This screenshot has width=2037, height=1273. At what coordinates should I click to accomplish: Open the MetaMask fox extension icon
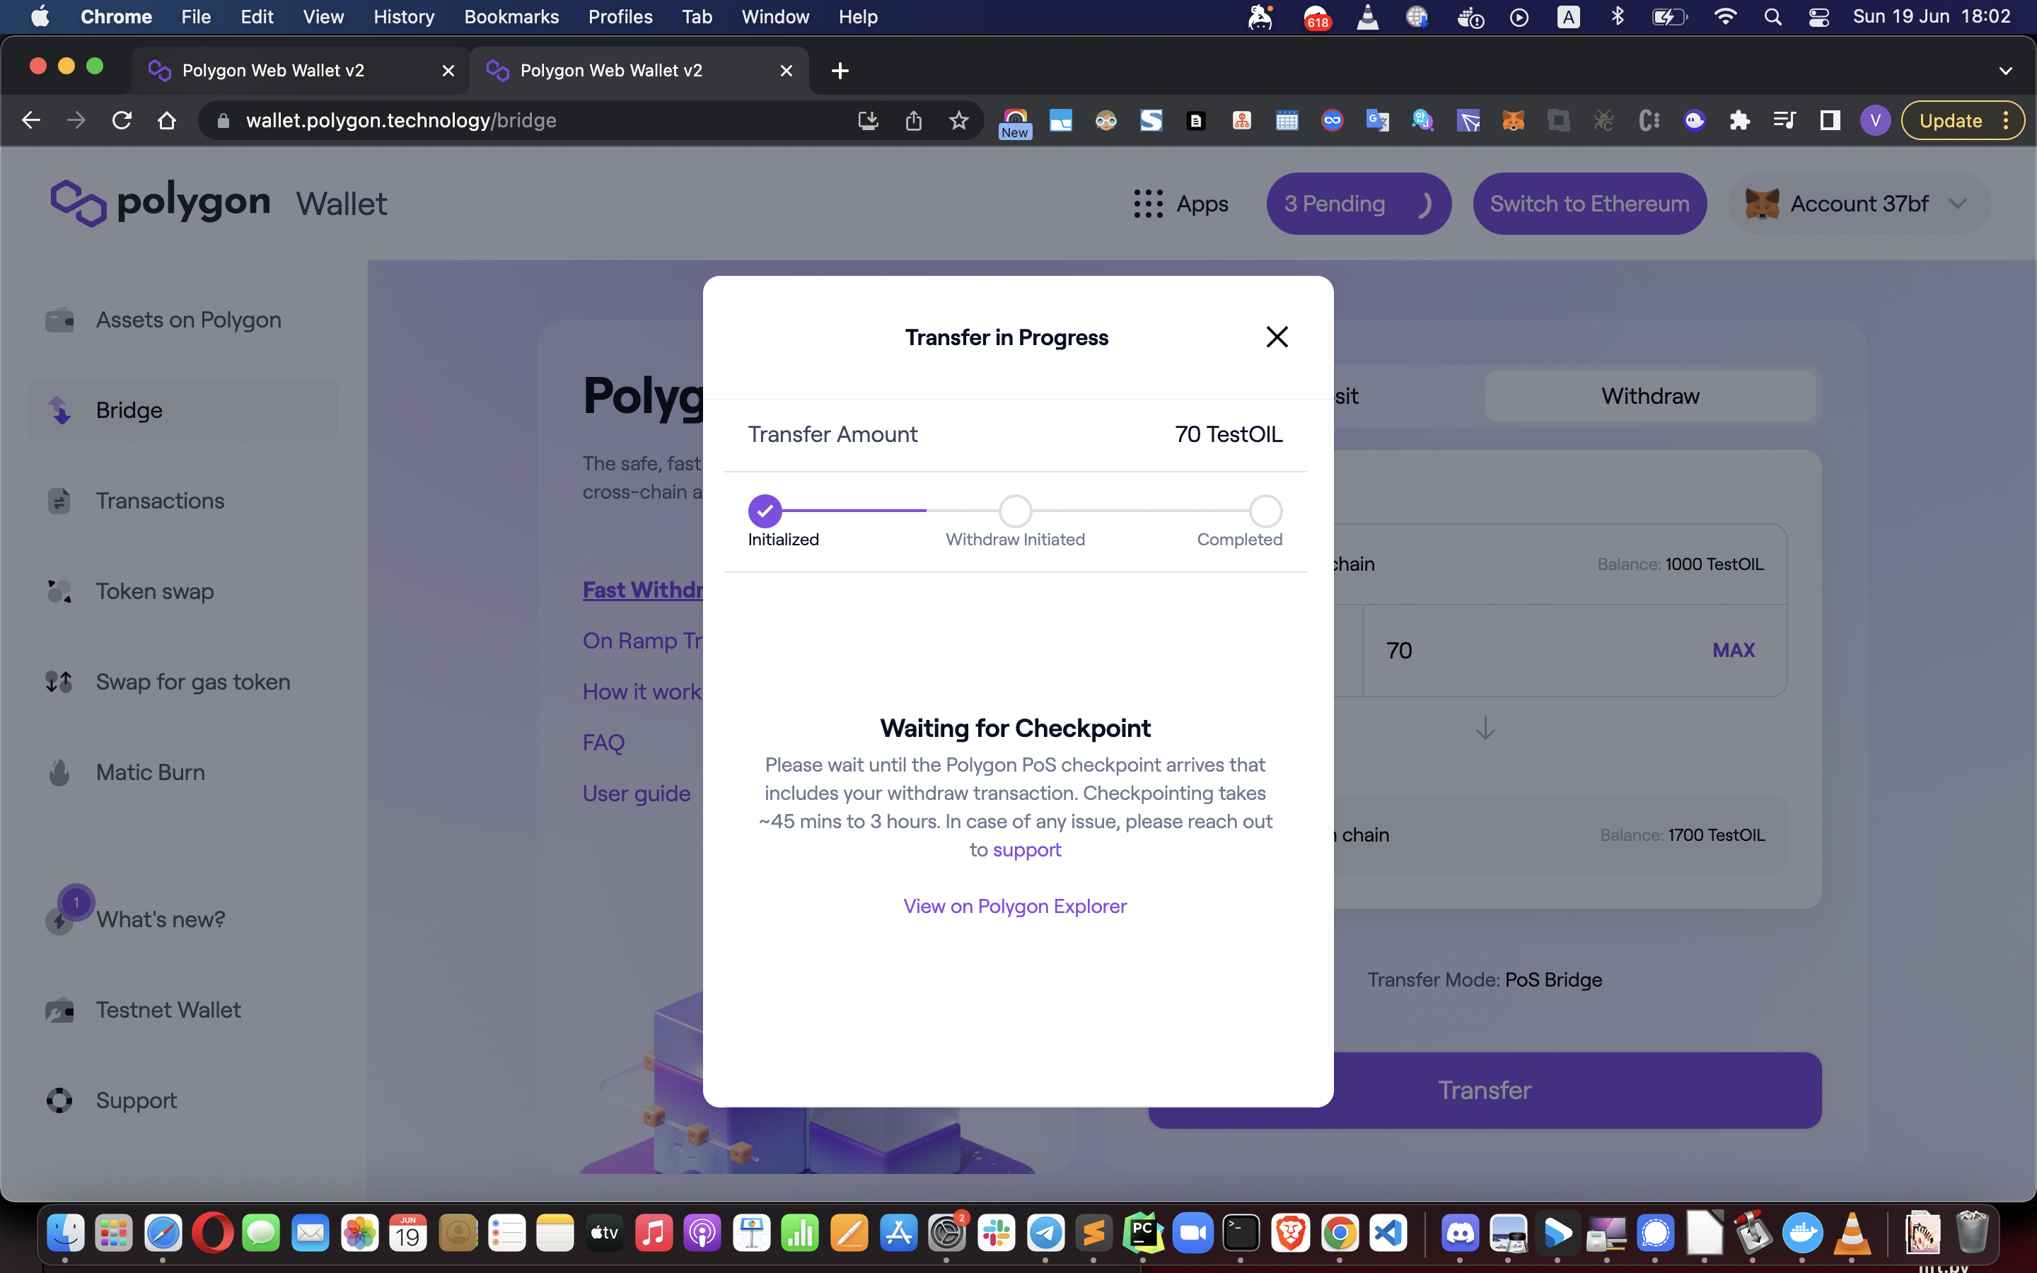pyautogui.click(x=1513, y=120)
